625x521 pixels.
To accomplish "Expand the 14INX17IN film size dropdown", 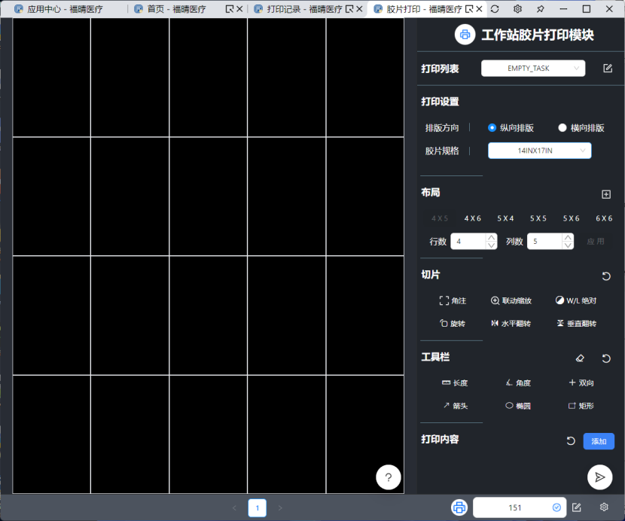I will pyautogui.click(x=539, y=151).
